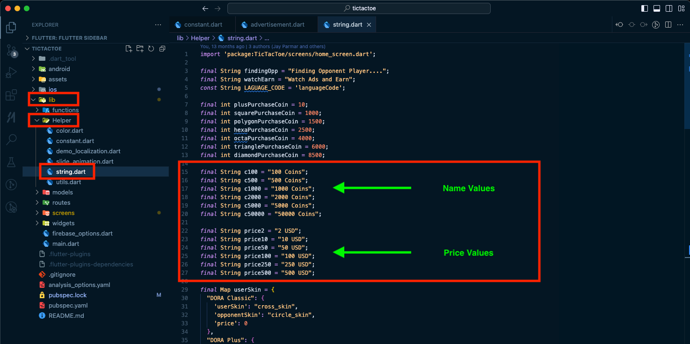Click the New File icon in TICTACTOE header

[x=129, y=49]
